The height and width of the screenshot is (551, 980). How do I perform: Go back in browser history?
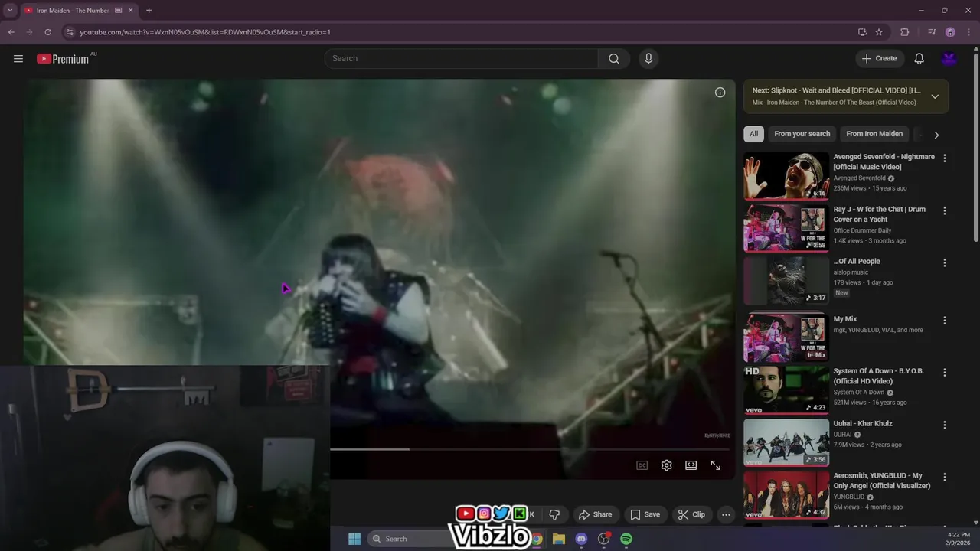click(11, 32)
